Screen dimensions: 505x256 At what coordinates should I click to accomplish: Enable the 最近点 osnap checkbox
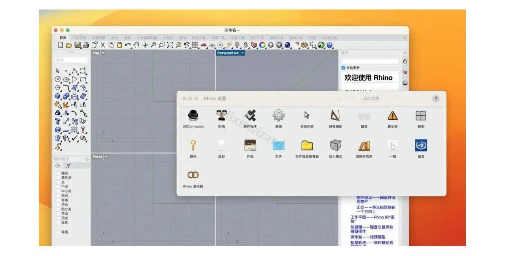[59, 178]
